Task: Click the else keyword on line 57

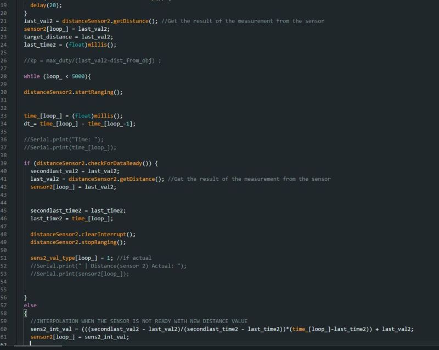Action: (x=30, y=305)
